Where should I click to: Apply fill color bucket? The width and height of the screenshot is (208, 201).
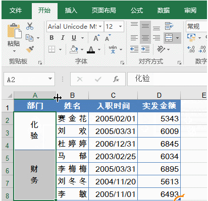pos(74,49)
